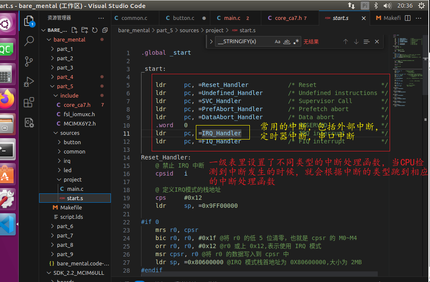The width and height of the screenshot is (430, 282).
Task: Toggle whole word matching in find
Action: [286, 42]
